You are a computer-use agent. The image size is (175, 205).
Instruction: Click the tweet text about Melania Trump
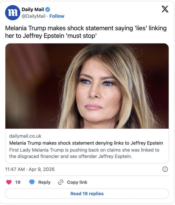point(86,32)
